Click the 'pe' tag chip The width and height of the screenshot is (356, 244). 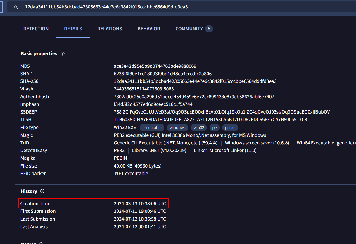[215, 128]
